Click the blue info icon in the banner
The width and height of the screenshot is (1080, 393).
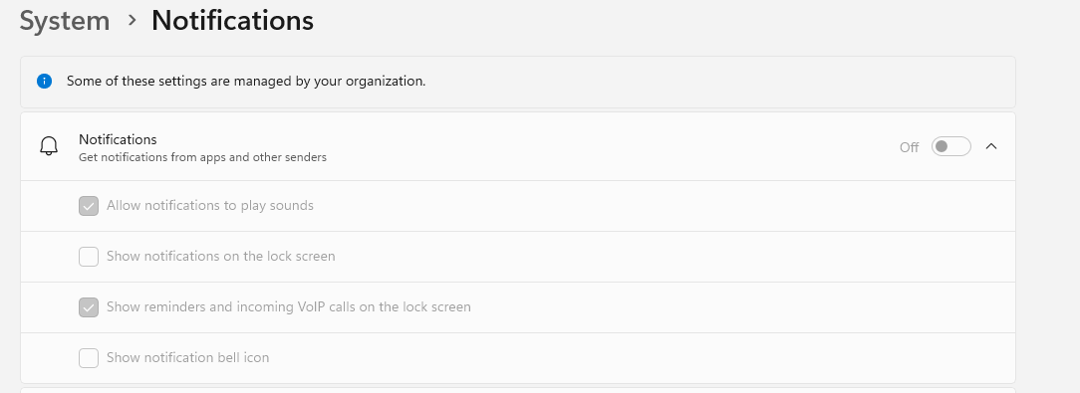(x=44, y=82)
